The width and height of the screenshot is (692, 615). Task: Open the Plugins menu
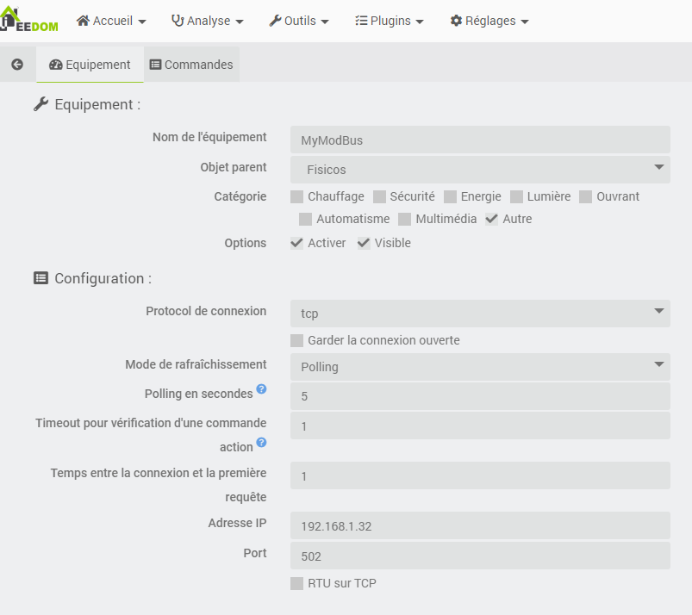390,21
